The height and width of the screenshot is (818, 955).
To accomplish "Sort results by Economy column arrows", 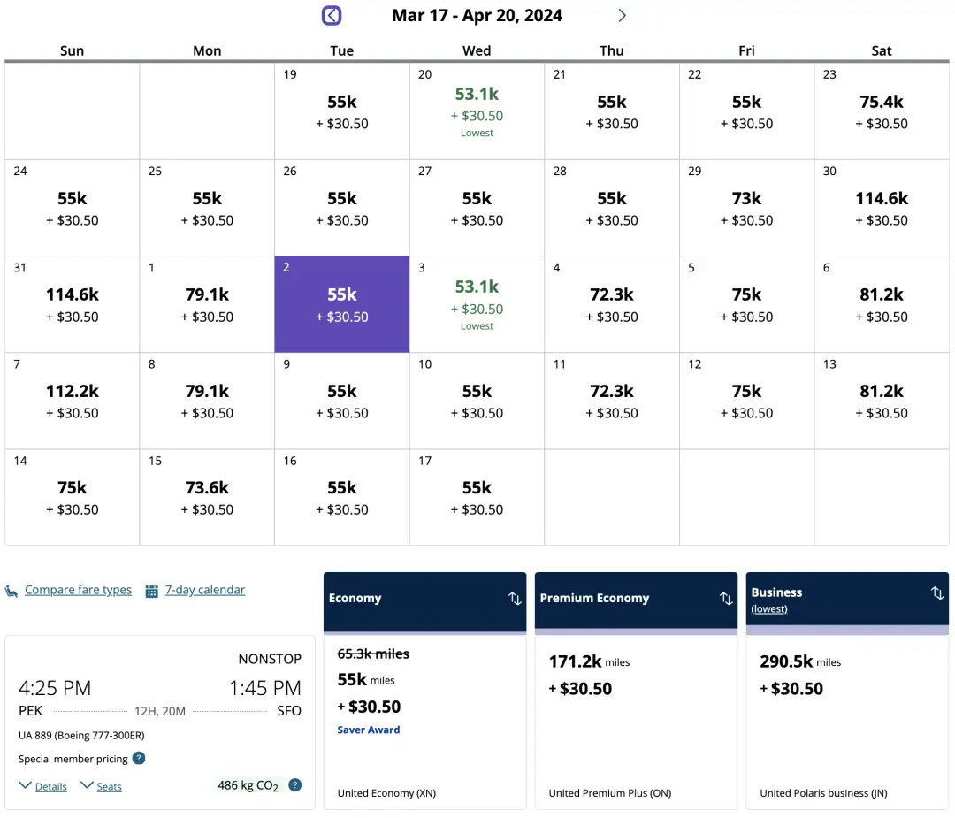I will [x=515, y=599].
